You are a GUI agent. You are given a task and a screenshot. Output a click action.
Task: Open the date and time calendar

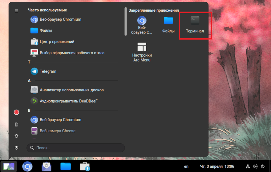coord(217,166)
